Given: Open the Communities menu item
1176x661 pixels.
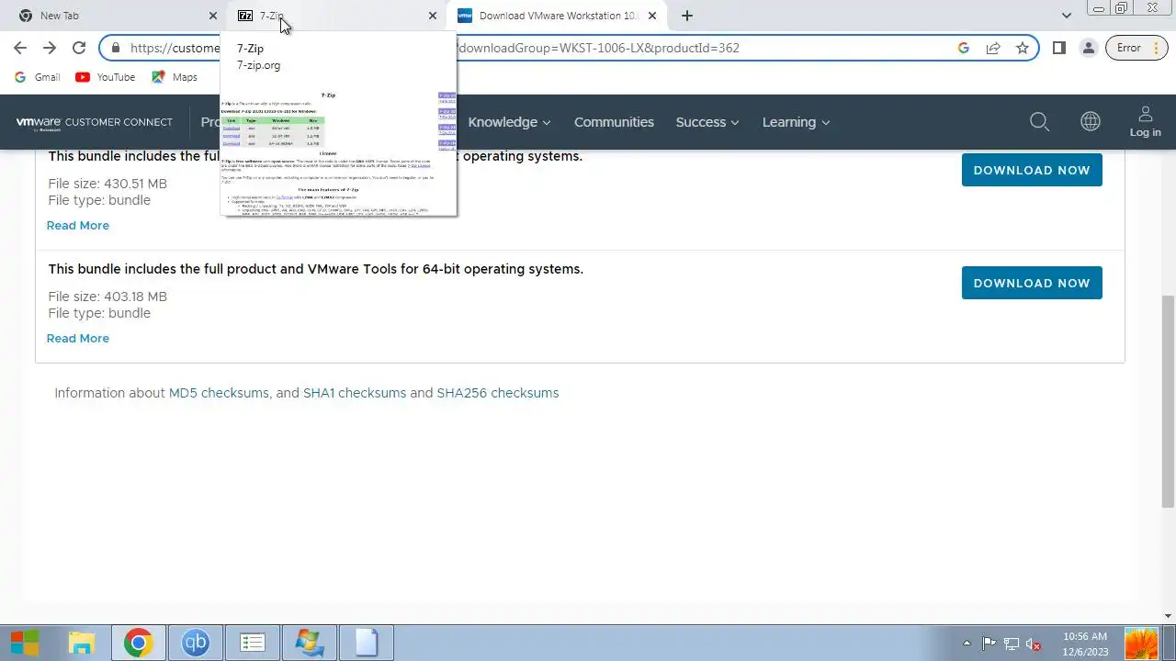Looking at the screenshot, I should [614, 122].
